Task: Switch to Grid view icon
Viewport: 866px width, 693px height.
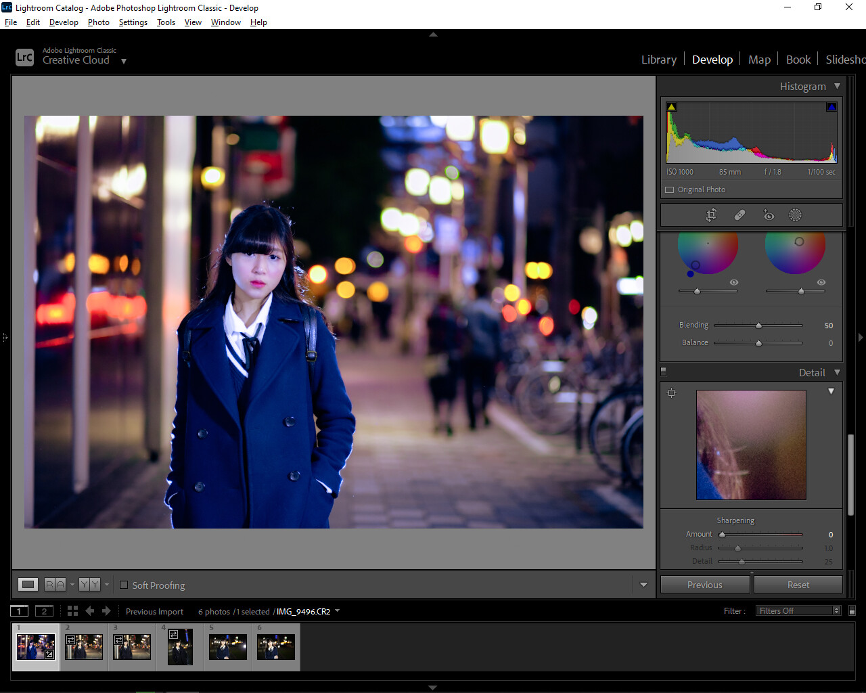Action: 72,610
